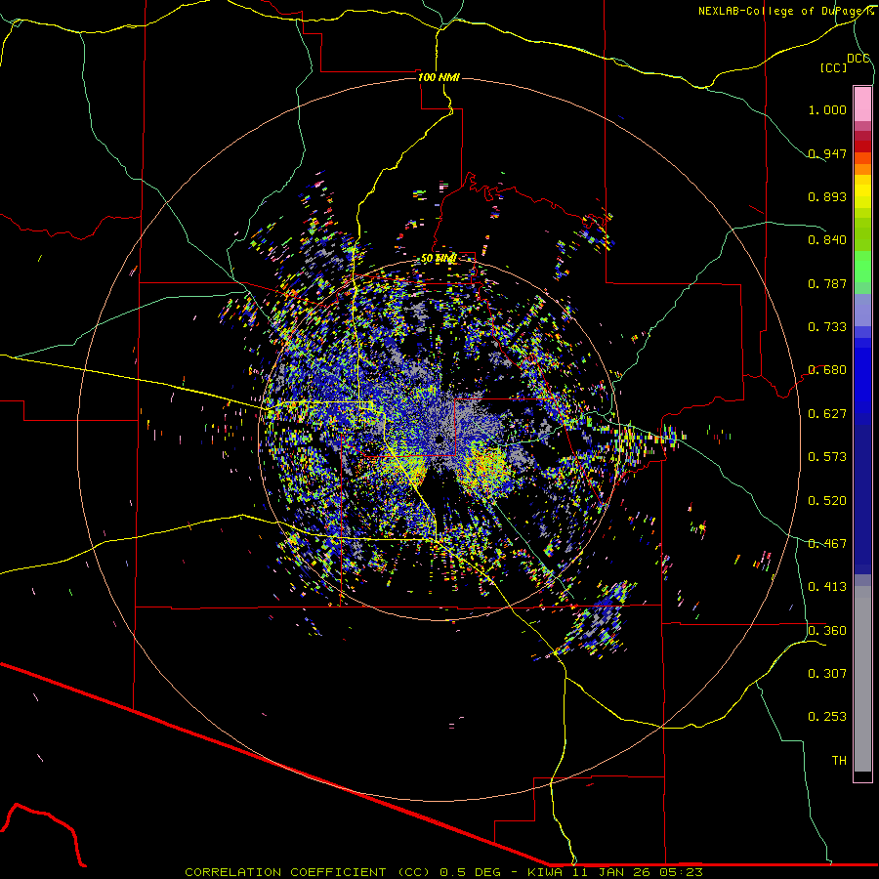Click the 100 NMI range ring label
The height and width of the screenshot is (879, 879).
(x=439, y=77)
